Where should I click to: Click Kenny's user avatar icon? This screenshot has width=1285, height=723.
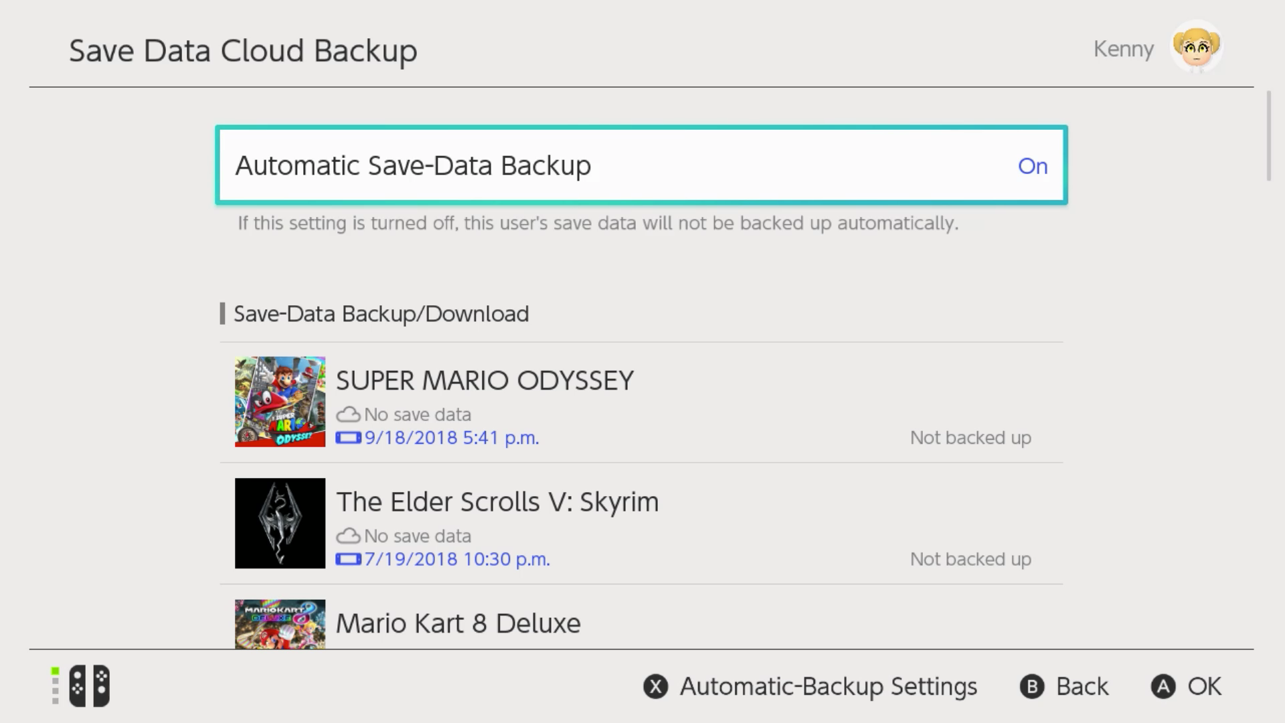click(1196, 47)
